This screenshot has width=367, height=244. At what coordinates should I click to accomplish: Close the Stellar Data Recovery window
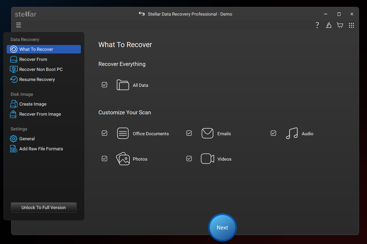352,14
